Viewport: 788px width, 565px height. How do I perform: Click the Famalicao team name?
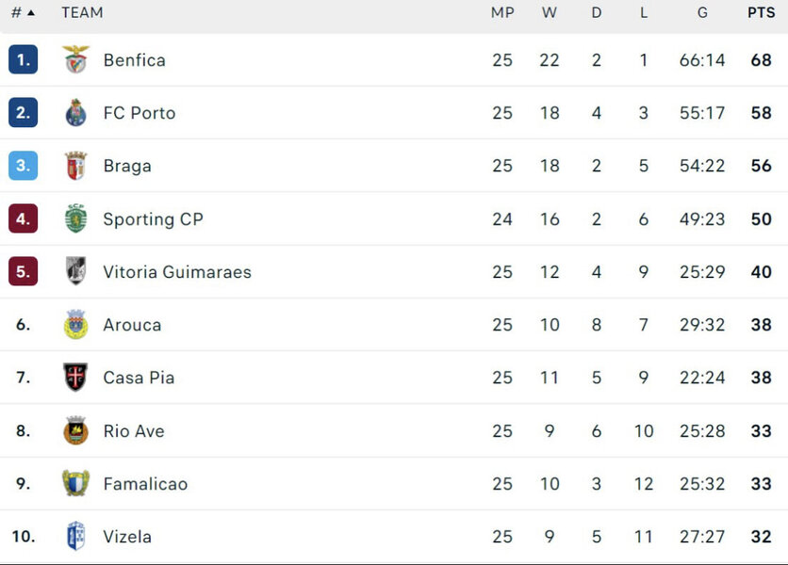[145, 484]
